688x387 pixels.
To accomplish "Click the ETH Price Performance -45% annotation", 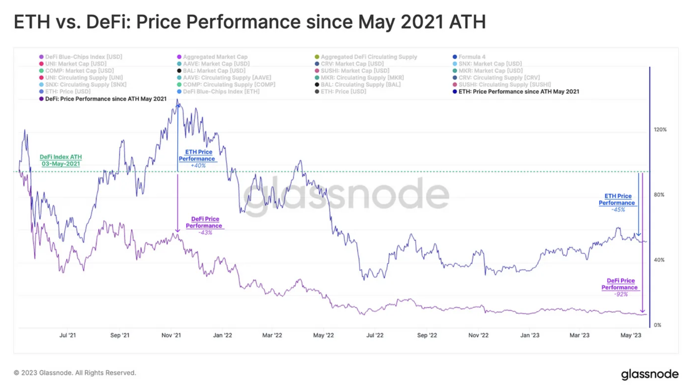I will tap(618, 203).
